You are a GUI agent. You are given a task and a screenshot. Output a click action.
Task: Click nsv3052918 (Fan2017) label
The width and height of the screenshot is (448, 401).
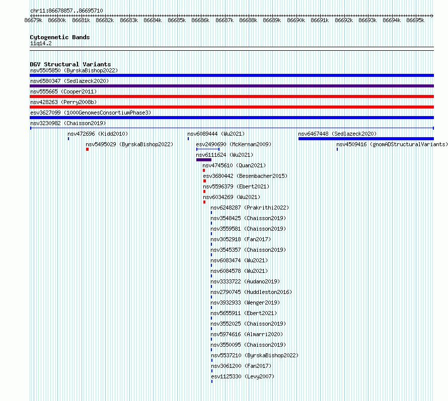click(241, 239)
